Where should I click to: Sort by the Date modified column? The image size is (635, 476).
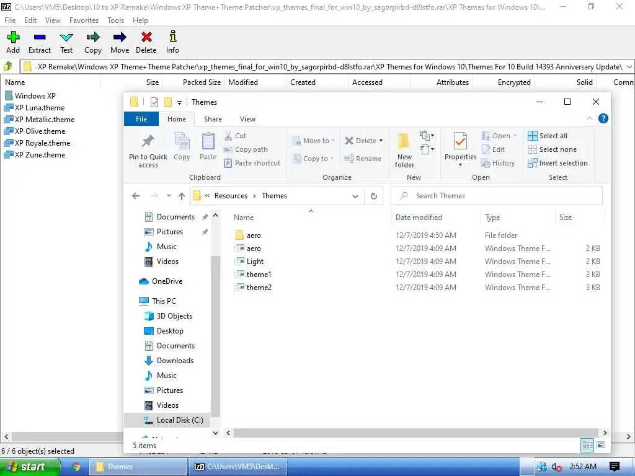click(x=419, y=218)
